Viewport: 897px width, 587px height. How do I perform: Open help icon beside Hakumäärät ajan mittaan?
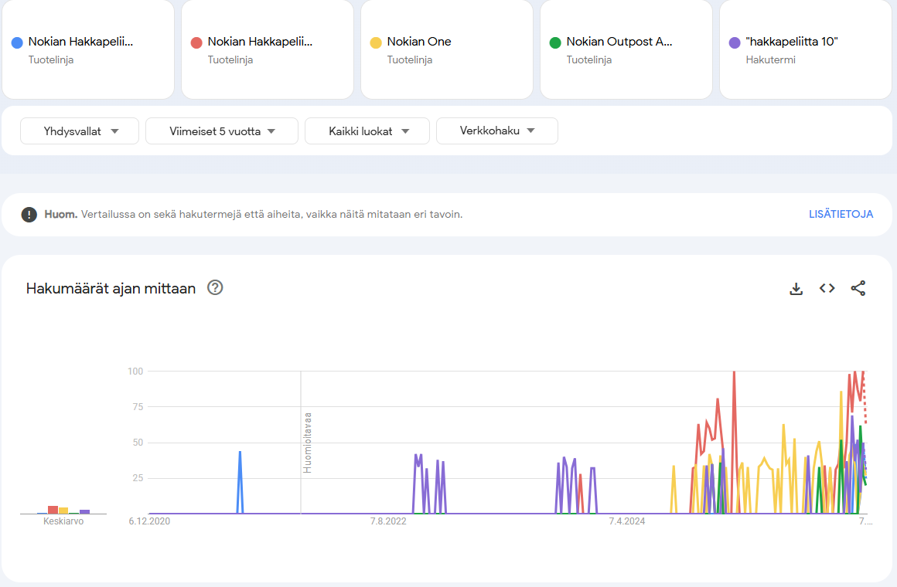click(x=215, y=288)
